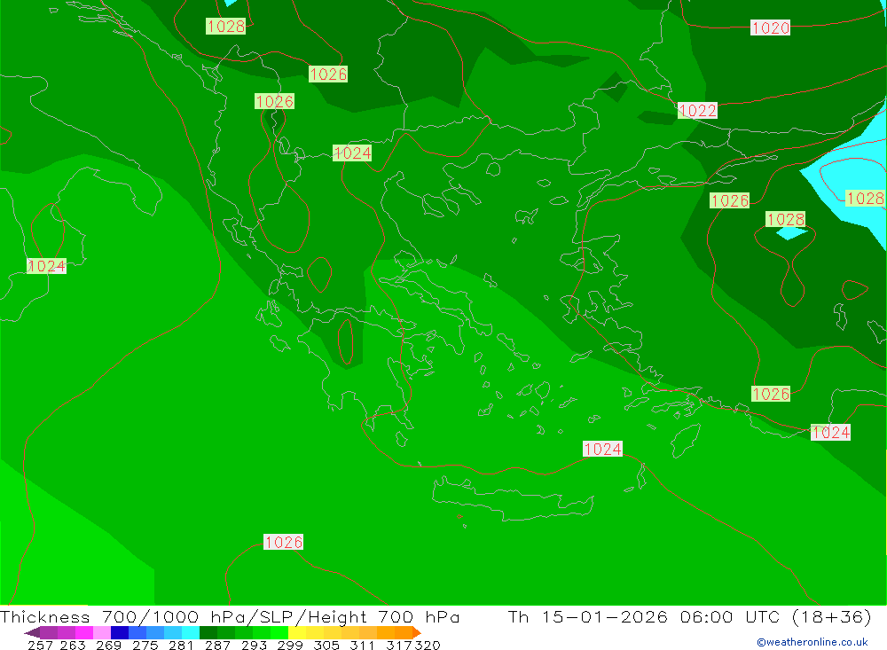Click the 320 legend value
The image size is (887, 650).
point(428,645)
